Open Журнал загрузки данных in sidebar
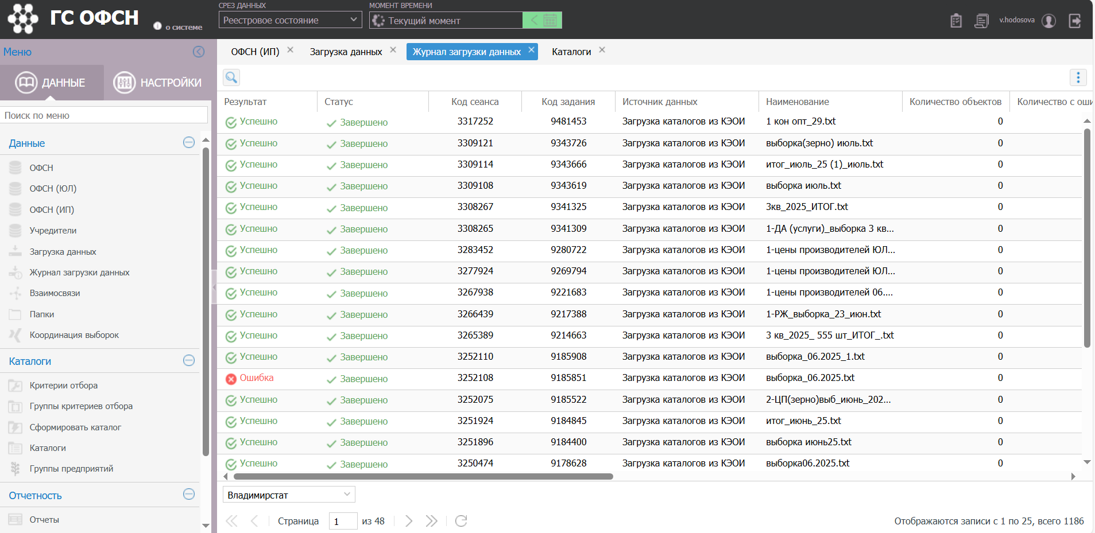Image resolution: width=1095 pixels, height=533 pixels. point(79,272)
